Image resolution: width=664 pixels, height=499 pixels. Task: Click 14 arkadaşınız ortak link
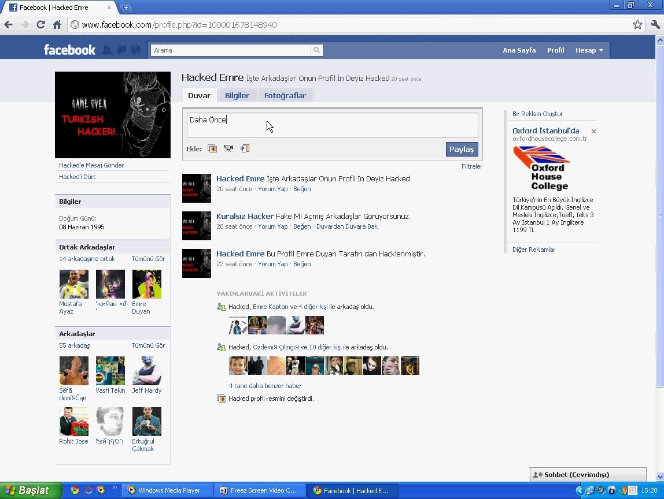(x=87, y=259)
